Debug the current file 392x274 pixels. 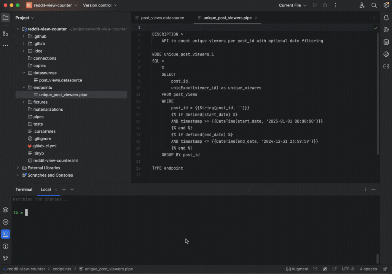click(x=325, y=5)
